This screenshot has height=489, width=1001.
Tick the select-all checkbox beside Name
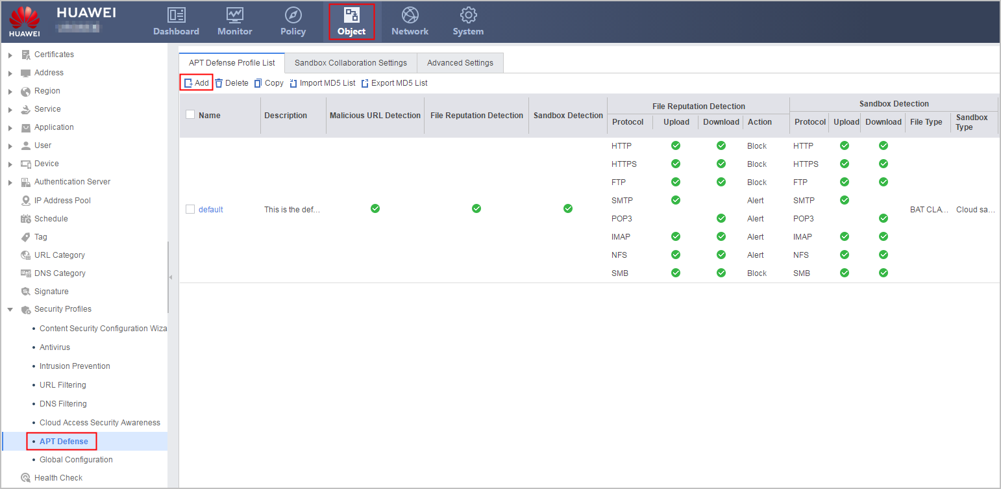(190, 115)
